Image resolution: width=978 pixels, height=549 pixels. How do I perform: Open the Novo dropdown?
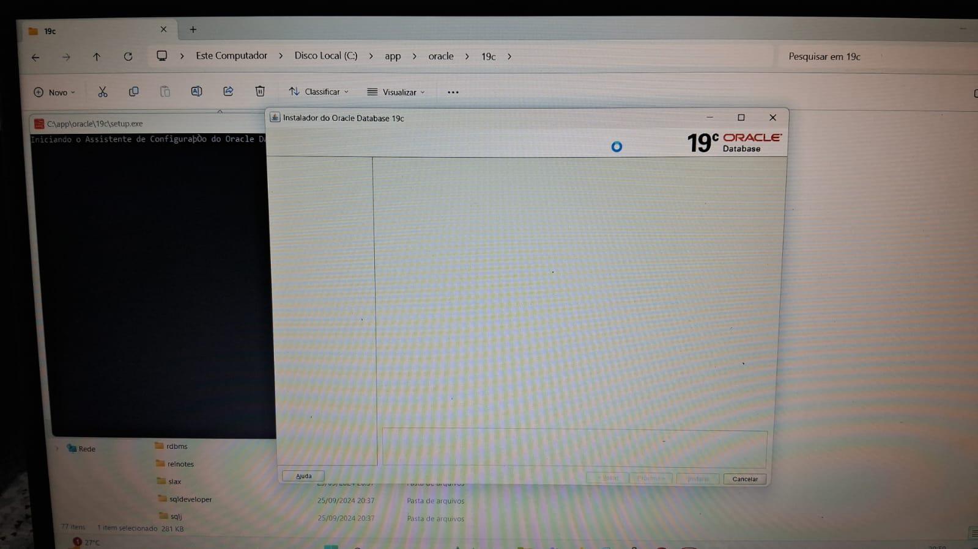(x=54, y=92)
